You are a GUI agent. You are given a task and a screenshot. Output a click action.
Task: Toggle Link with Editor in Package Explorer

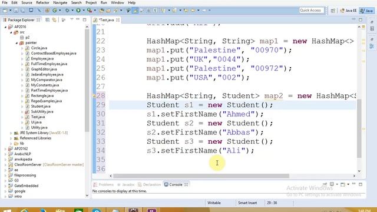(54, 20)
